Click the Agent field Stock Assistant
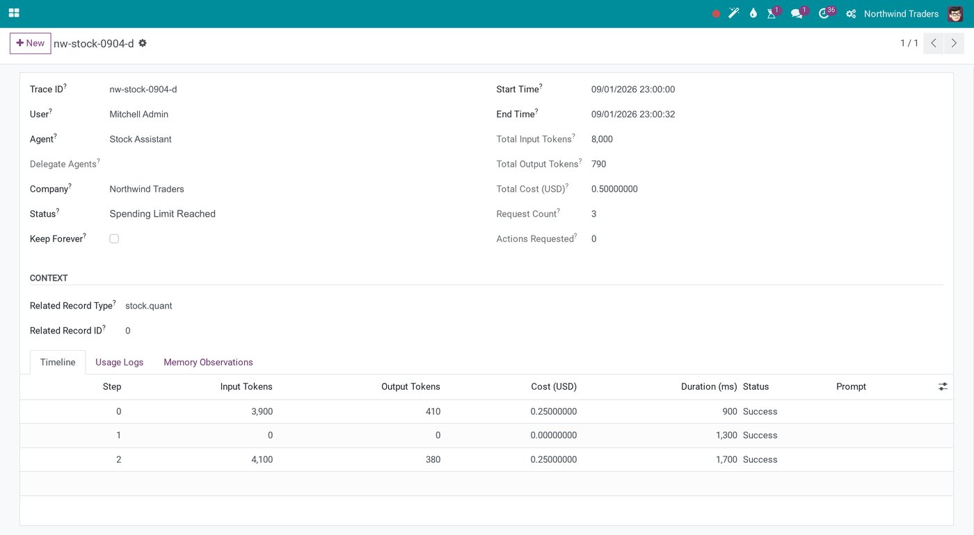 [141, 139]
